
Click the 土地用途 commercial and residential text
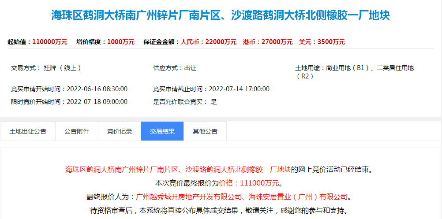pos(355,72)
